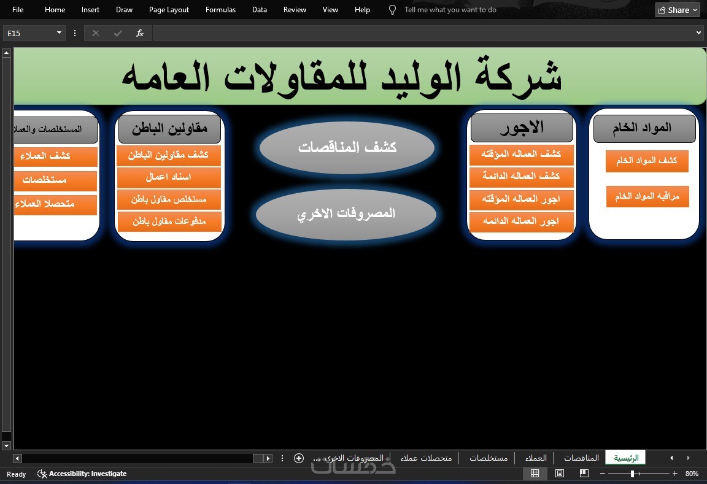707x484 pixels.
Task: Select the الرئيسية sheet tab
Action: click(x=626, y=458)
